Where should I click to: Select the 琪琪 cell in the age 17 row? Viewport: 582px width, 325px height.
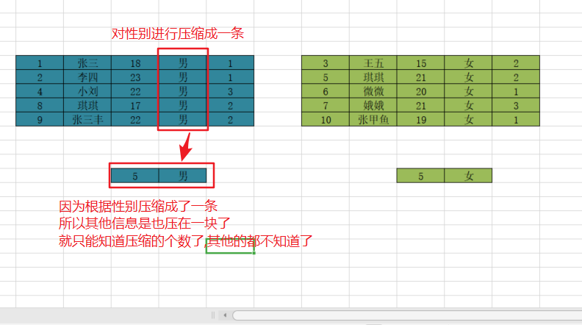coord(87,105)
